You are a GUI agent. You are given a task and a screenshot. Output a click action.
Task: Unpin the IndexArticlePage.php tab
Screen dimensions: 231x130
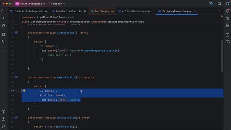47,11
